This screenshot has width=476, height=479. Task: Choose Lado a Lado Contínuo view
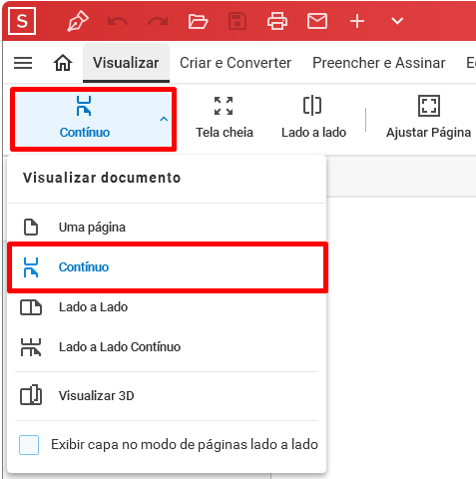point(167,347)
